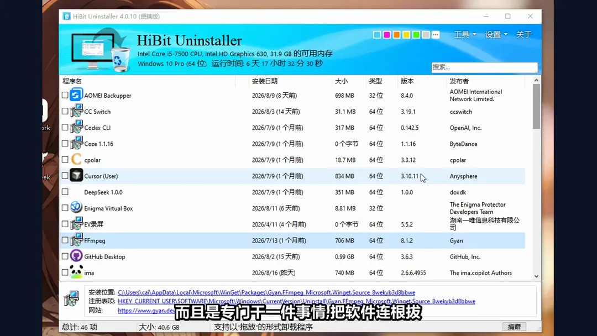Screen dimensions: 597x336
Task: Click the 搜索 search input field
Action: coord(484,67)
